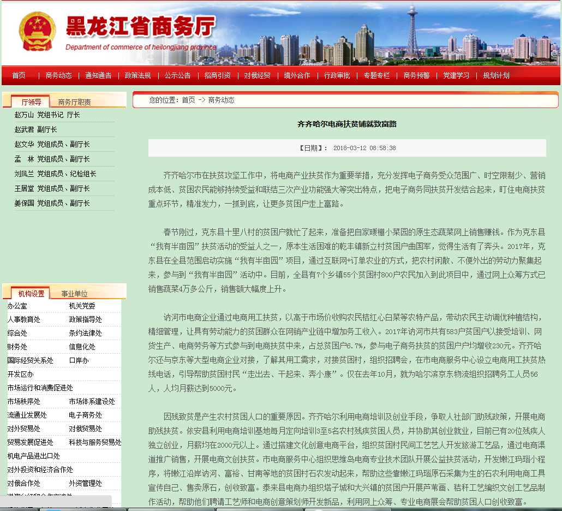The image size is (562, 511).
Task: Select 境外合作 in the navigation bar
Action: [297, 76]
